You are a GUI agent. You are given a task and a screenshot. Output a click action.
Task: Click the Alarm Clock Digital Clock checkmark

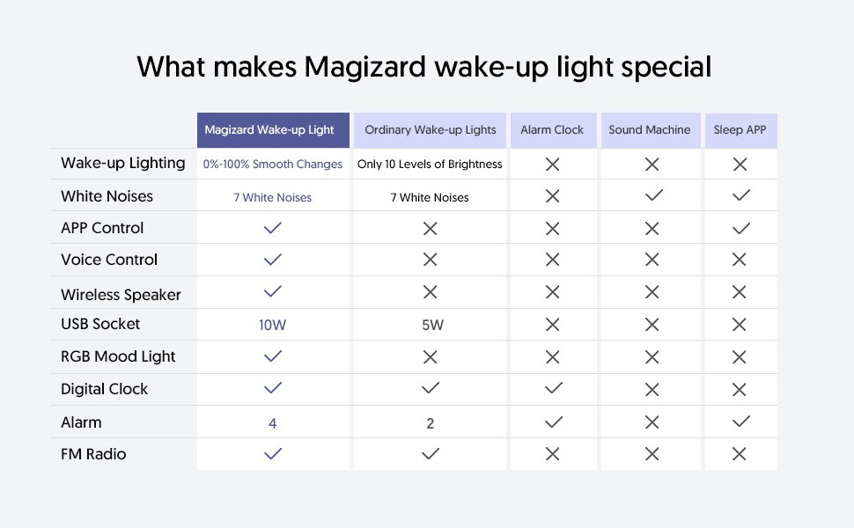[554, 388]
